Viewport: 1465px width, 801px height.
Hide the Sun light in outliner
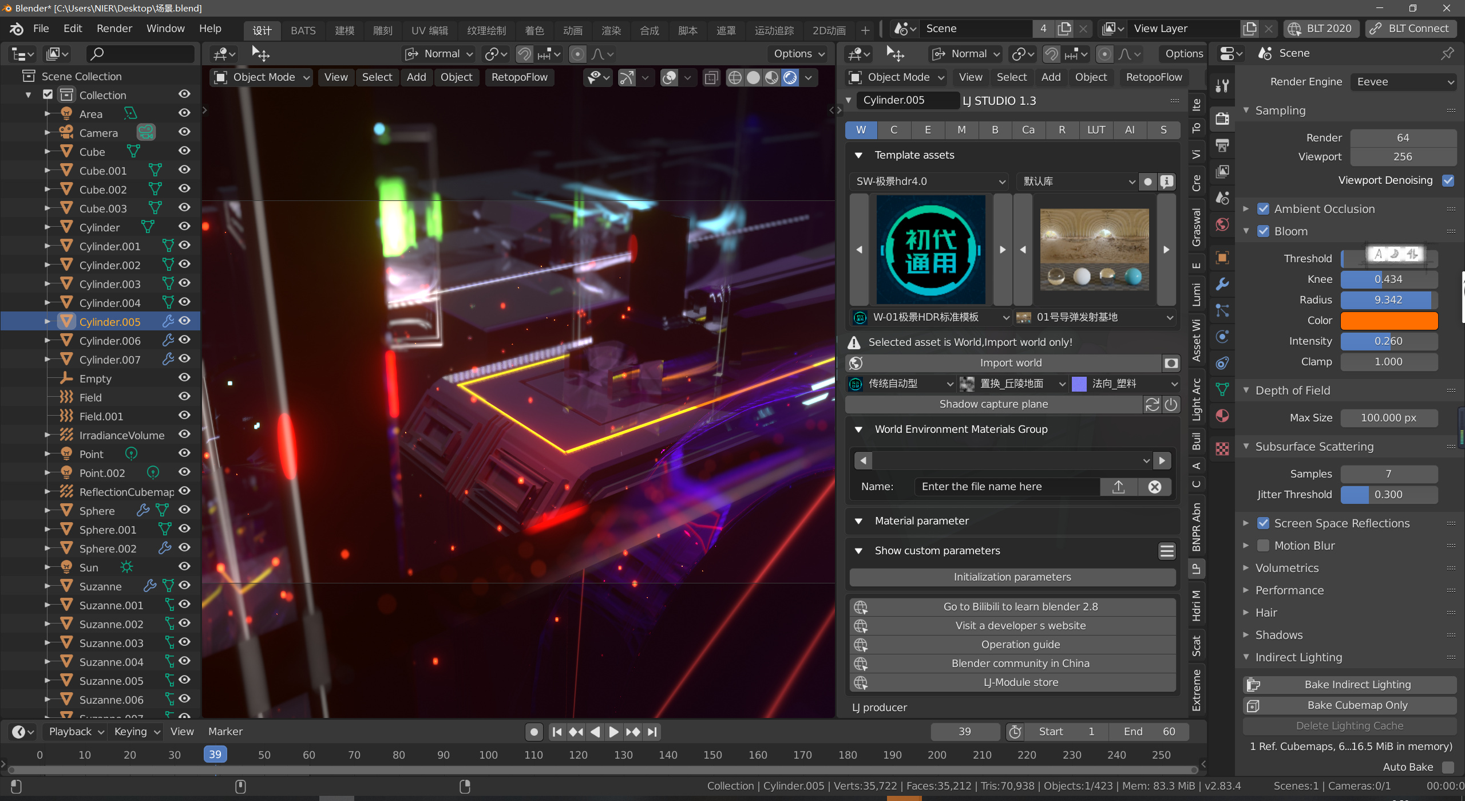184,566
